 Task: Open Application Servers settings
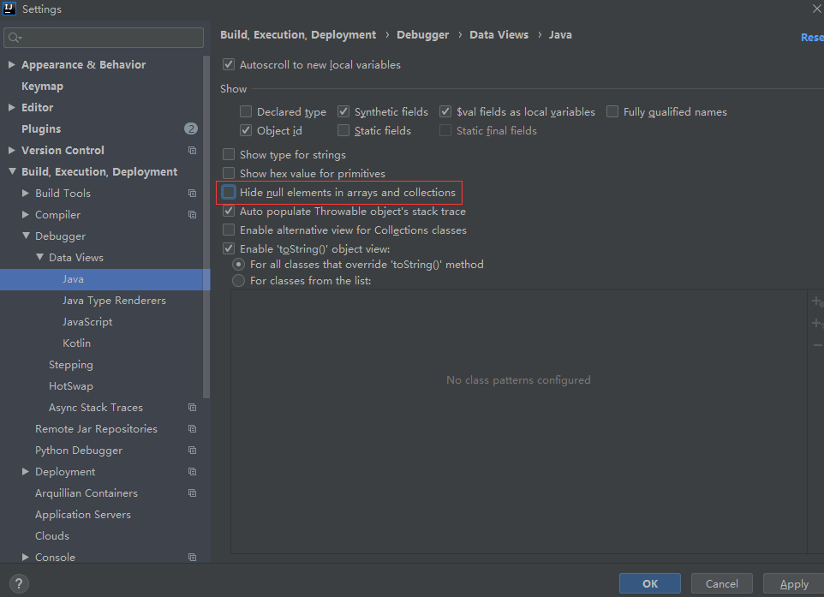[83, 515]
